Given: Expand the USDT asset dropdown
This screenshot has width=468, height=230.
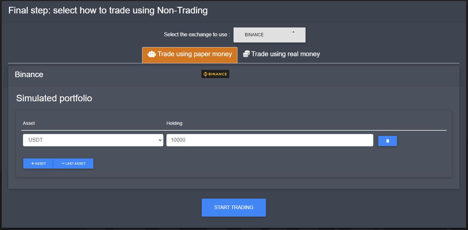Looking at the screenshot, I should tap(93, 140).
